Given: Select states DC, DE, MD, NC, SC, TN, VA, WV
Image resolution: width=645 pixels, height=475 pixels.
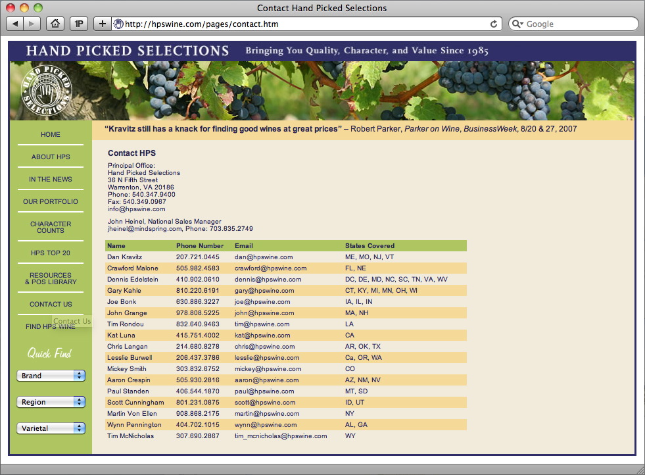Looking at the screenshot, I should (x=396, y=279).
